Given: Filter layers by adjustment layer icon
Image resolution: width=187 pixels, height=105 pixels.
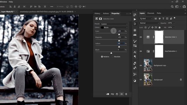Looking at the screenshot, I should [160, 18].
